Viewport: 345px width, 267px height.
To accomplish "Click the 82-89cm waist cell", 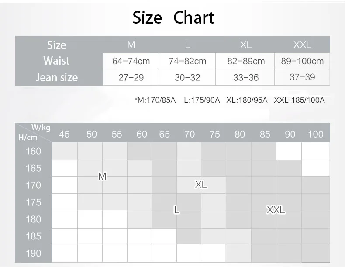I will pos(245,61).
